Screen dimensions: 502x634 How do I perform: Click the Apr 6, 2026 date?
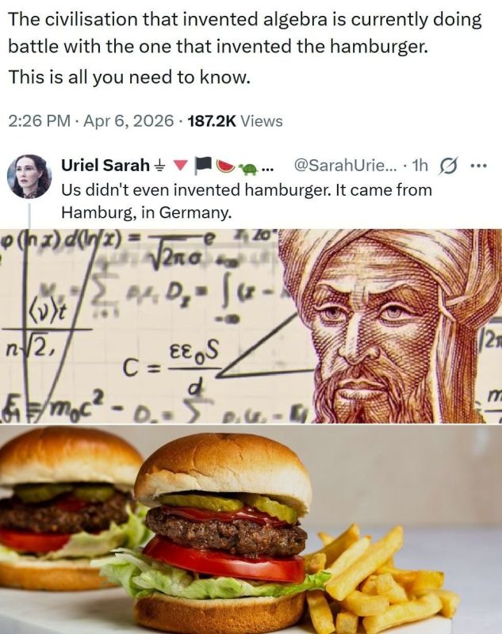coord(128,121)
